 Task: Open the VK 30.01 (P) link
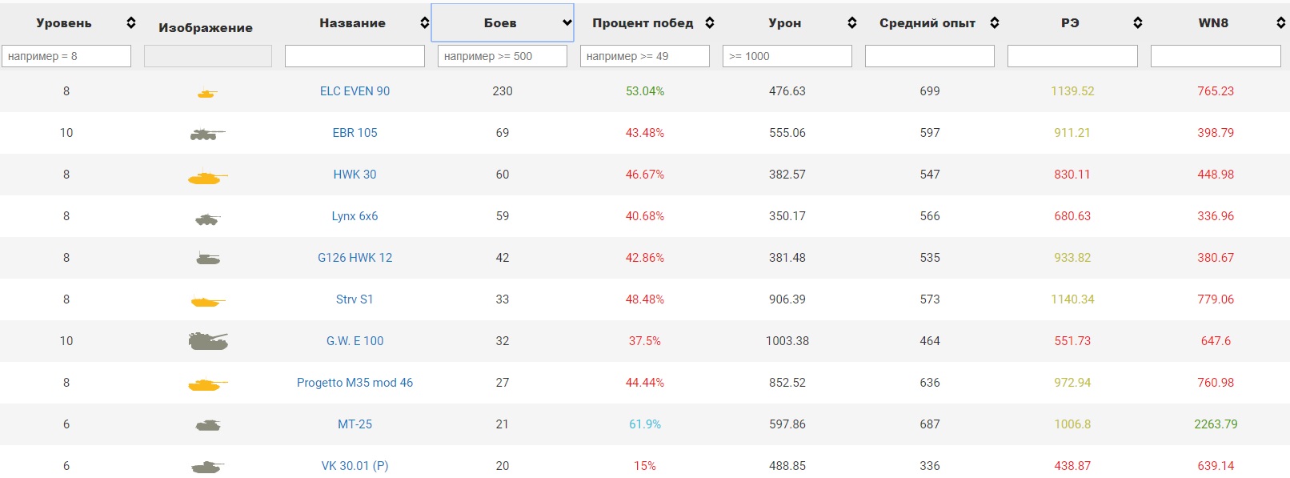355,466
